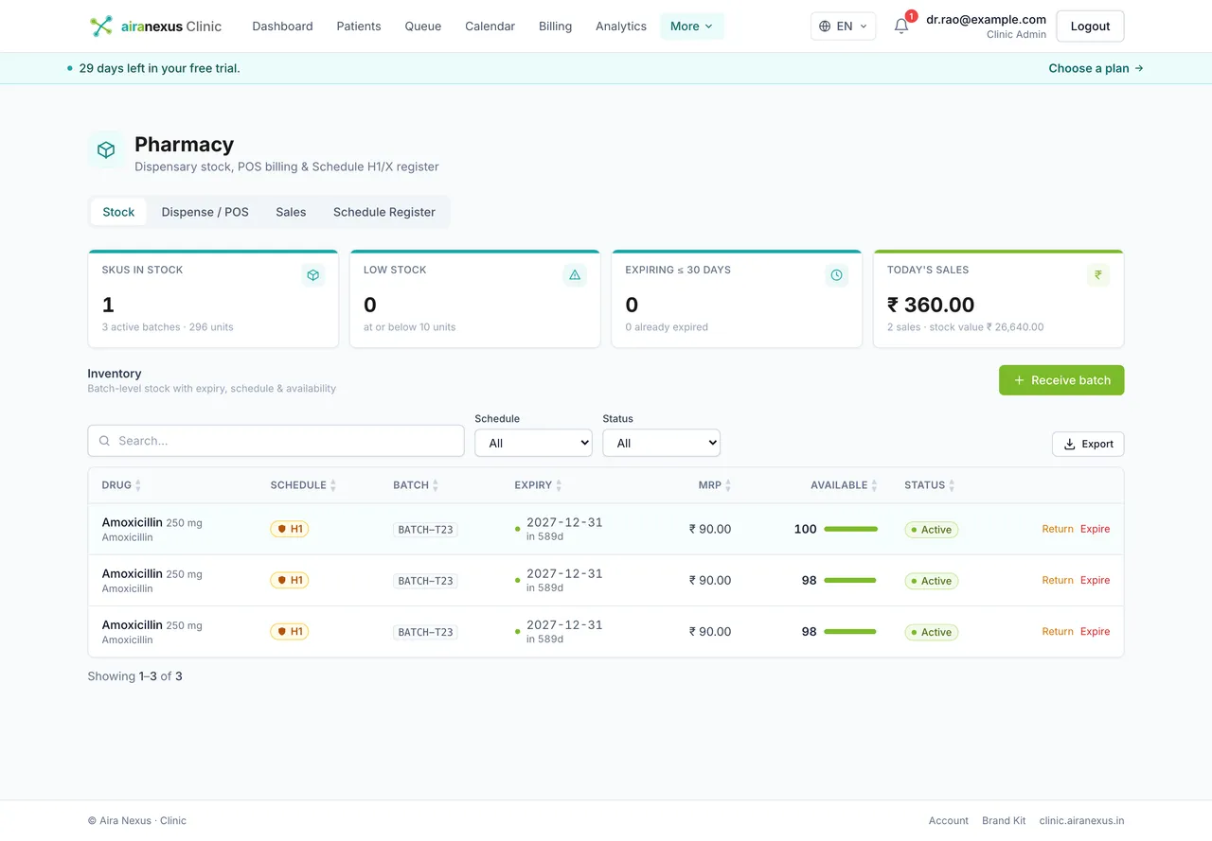Click the search magnifier icon
This screenshot has width=1212, height=841.
click(105, 441)
